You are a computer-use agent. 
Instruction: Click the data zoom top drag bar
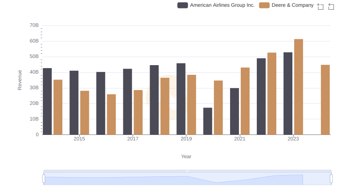click(x=187, y=171)
